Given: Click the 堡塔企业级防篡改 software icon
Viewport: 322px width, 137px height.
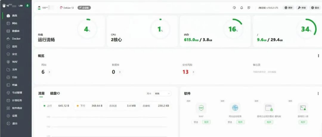Looking at the screenshot, I should (269, 108).
